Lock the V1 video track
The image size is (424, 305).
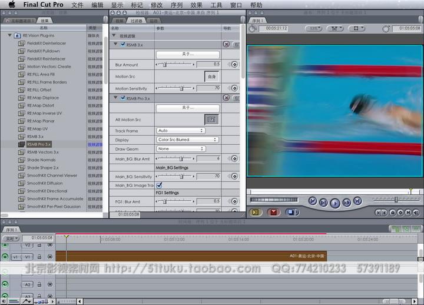click(39, 257)
